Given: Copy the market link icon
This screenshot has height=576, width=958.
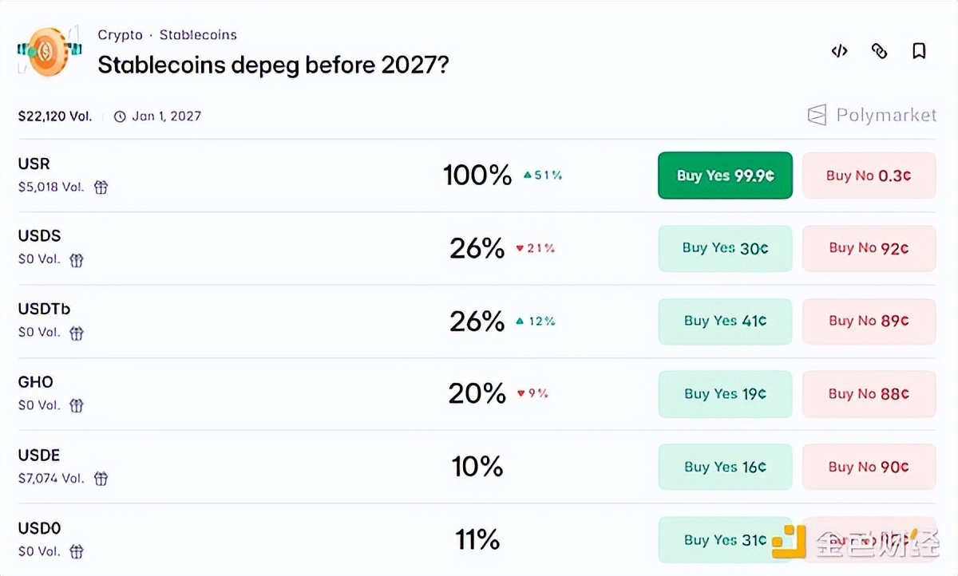Looking at the screenshot, I should tap(879, 52).
